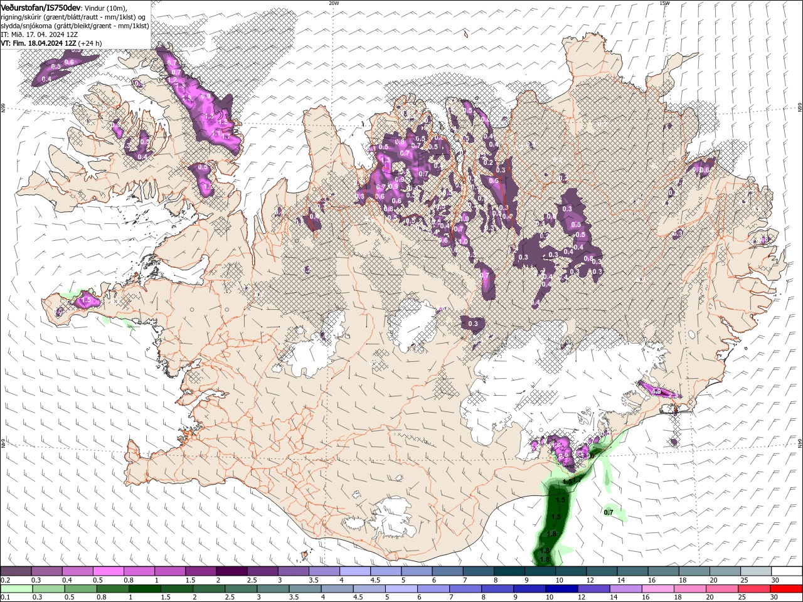Image resolution: width=803 pixels, height=602 pixels.
Task: Click the 15W longitude label
Action: tap(664, 3)
